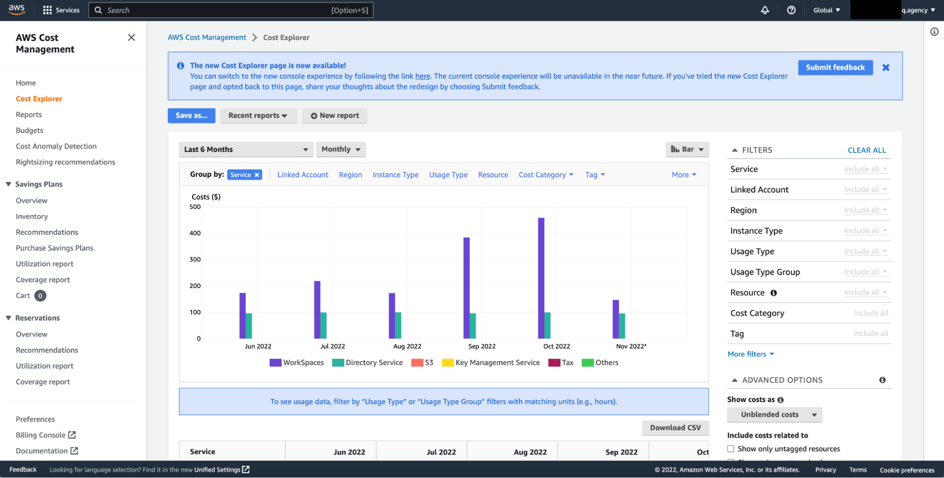Viewport: 944px width, 478px height.
Task: Open the Last 6 Months date range dropdown
Action: (x=246, y=150)
